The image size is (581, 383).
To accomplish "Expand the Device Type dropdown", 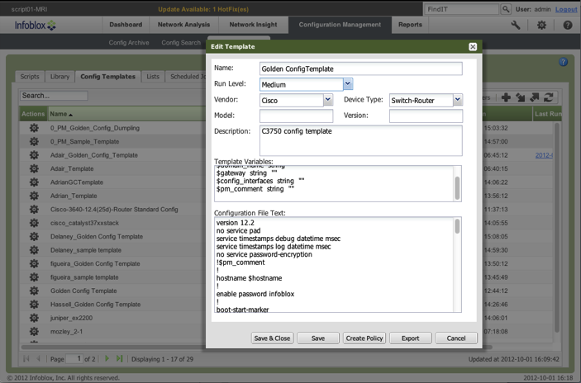I will point(458,100).
